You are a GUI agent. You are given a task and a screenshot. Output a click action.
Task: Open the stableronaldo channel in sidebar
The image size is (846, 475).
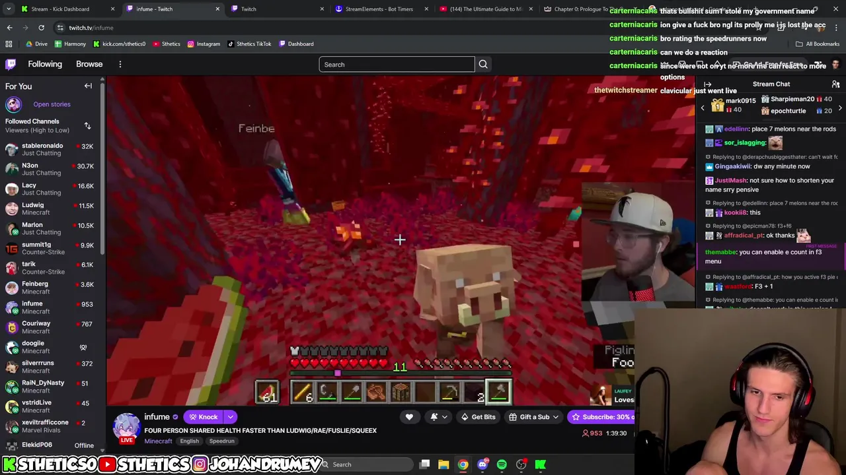point(50,150)
